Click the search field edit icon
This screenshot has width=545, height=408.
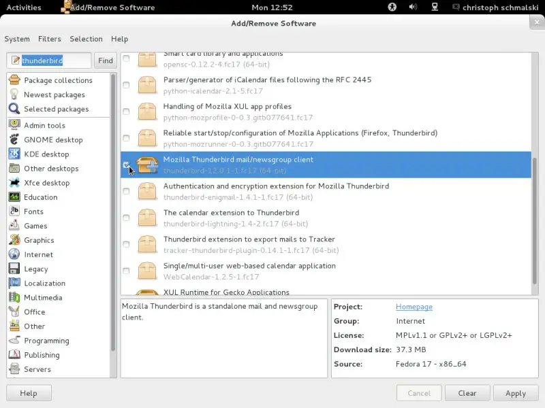coord(15,61)
